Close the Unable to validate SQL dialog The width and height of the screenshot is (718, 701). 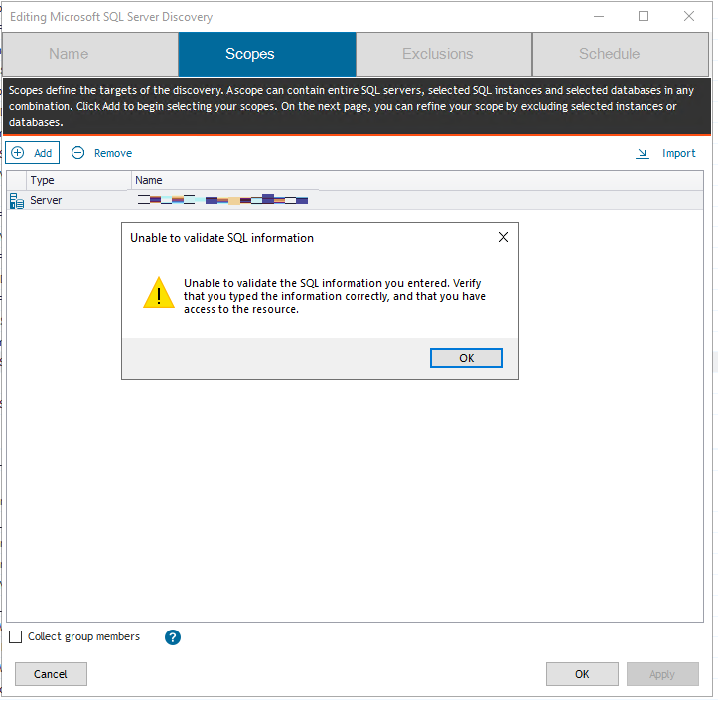click(x=503, y=237)
